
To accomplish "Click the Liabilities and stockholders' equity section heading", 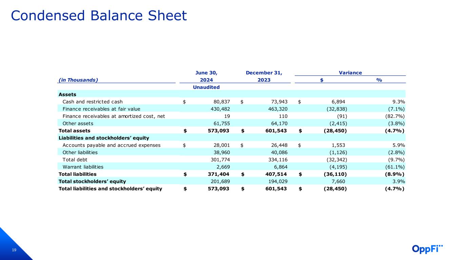I will tap(104, 138).
